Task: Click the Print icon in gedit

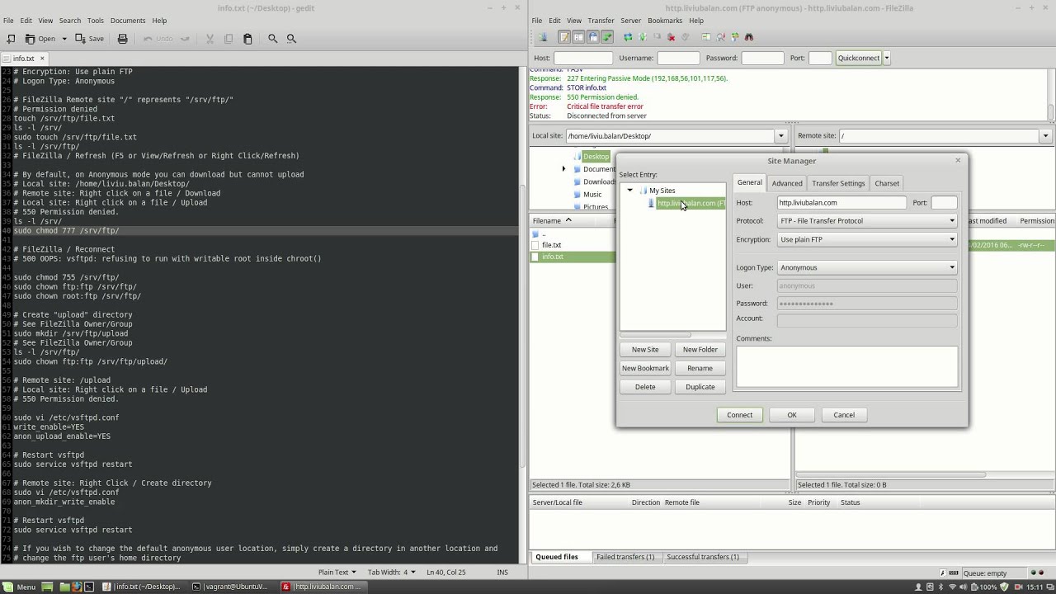Action: point(122,39)
